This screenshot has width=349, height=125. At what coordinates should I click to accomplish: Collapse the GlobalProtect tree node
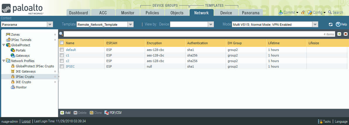point(4,45)
